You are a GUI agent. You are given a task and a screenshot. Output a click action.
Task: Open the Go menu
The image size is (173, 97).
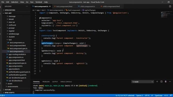[x=27, y=2]
